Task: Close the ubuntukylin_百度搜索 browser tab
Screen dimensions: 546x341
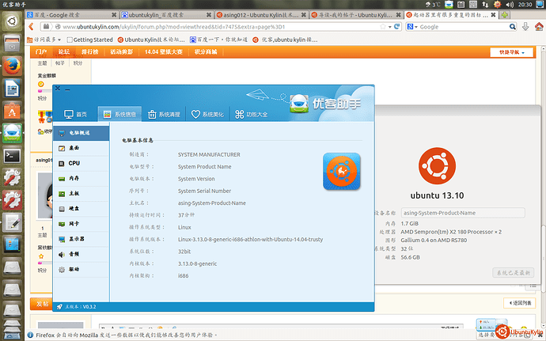Action: pyautogui.click(x=209, y=14)
